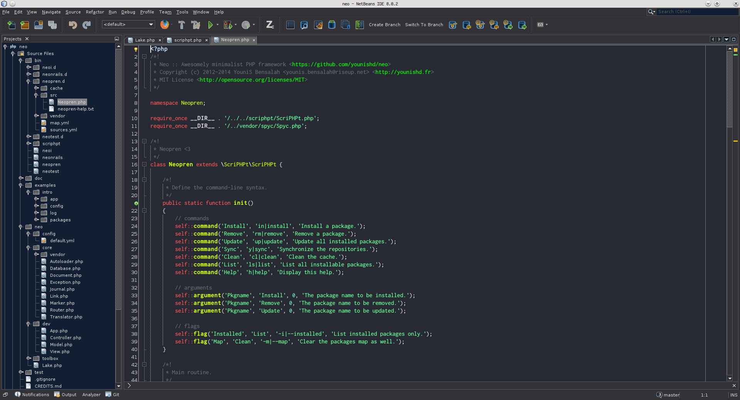Click the last Git database icon with green arrow
The image size is (740, 400).
click(522, 25)
